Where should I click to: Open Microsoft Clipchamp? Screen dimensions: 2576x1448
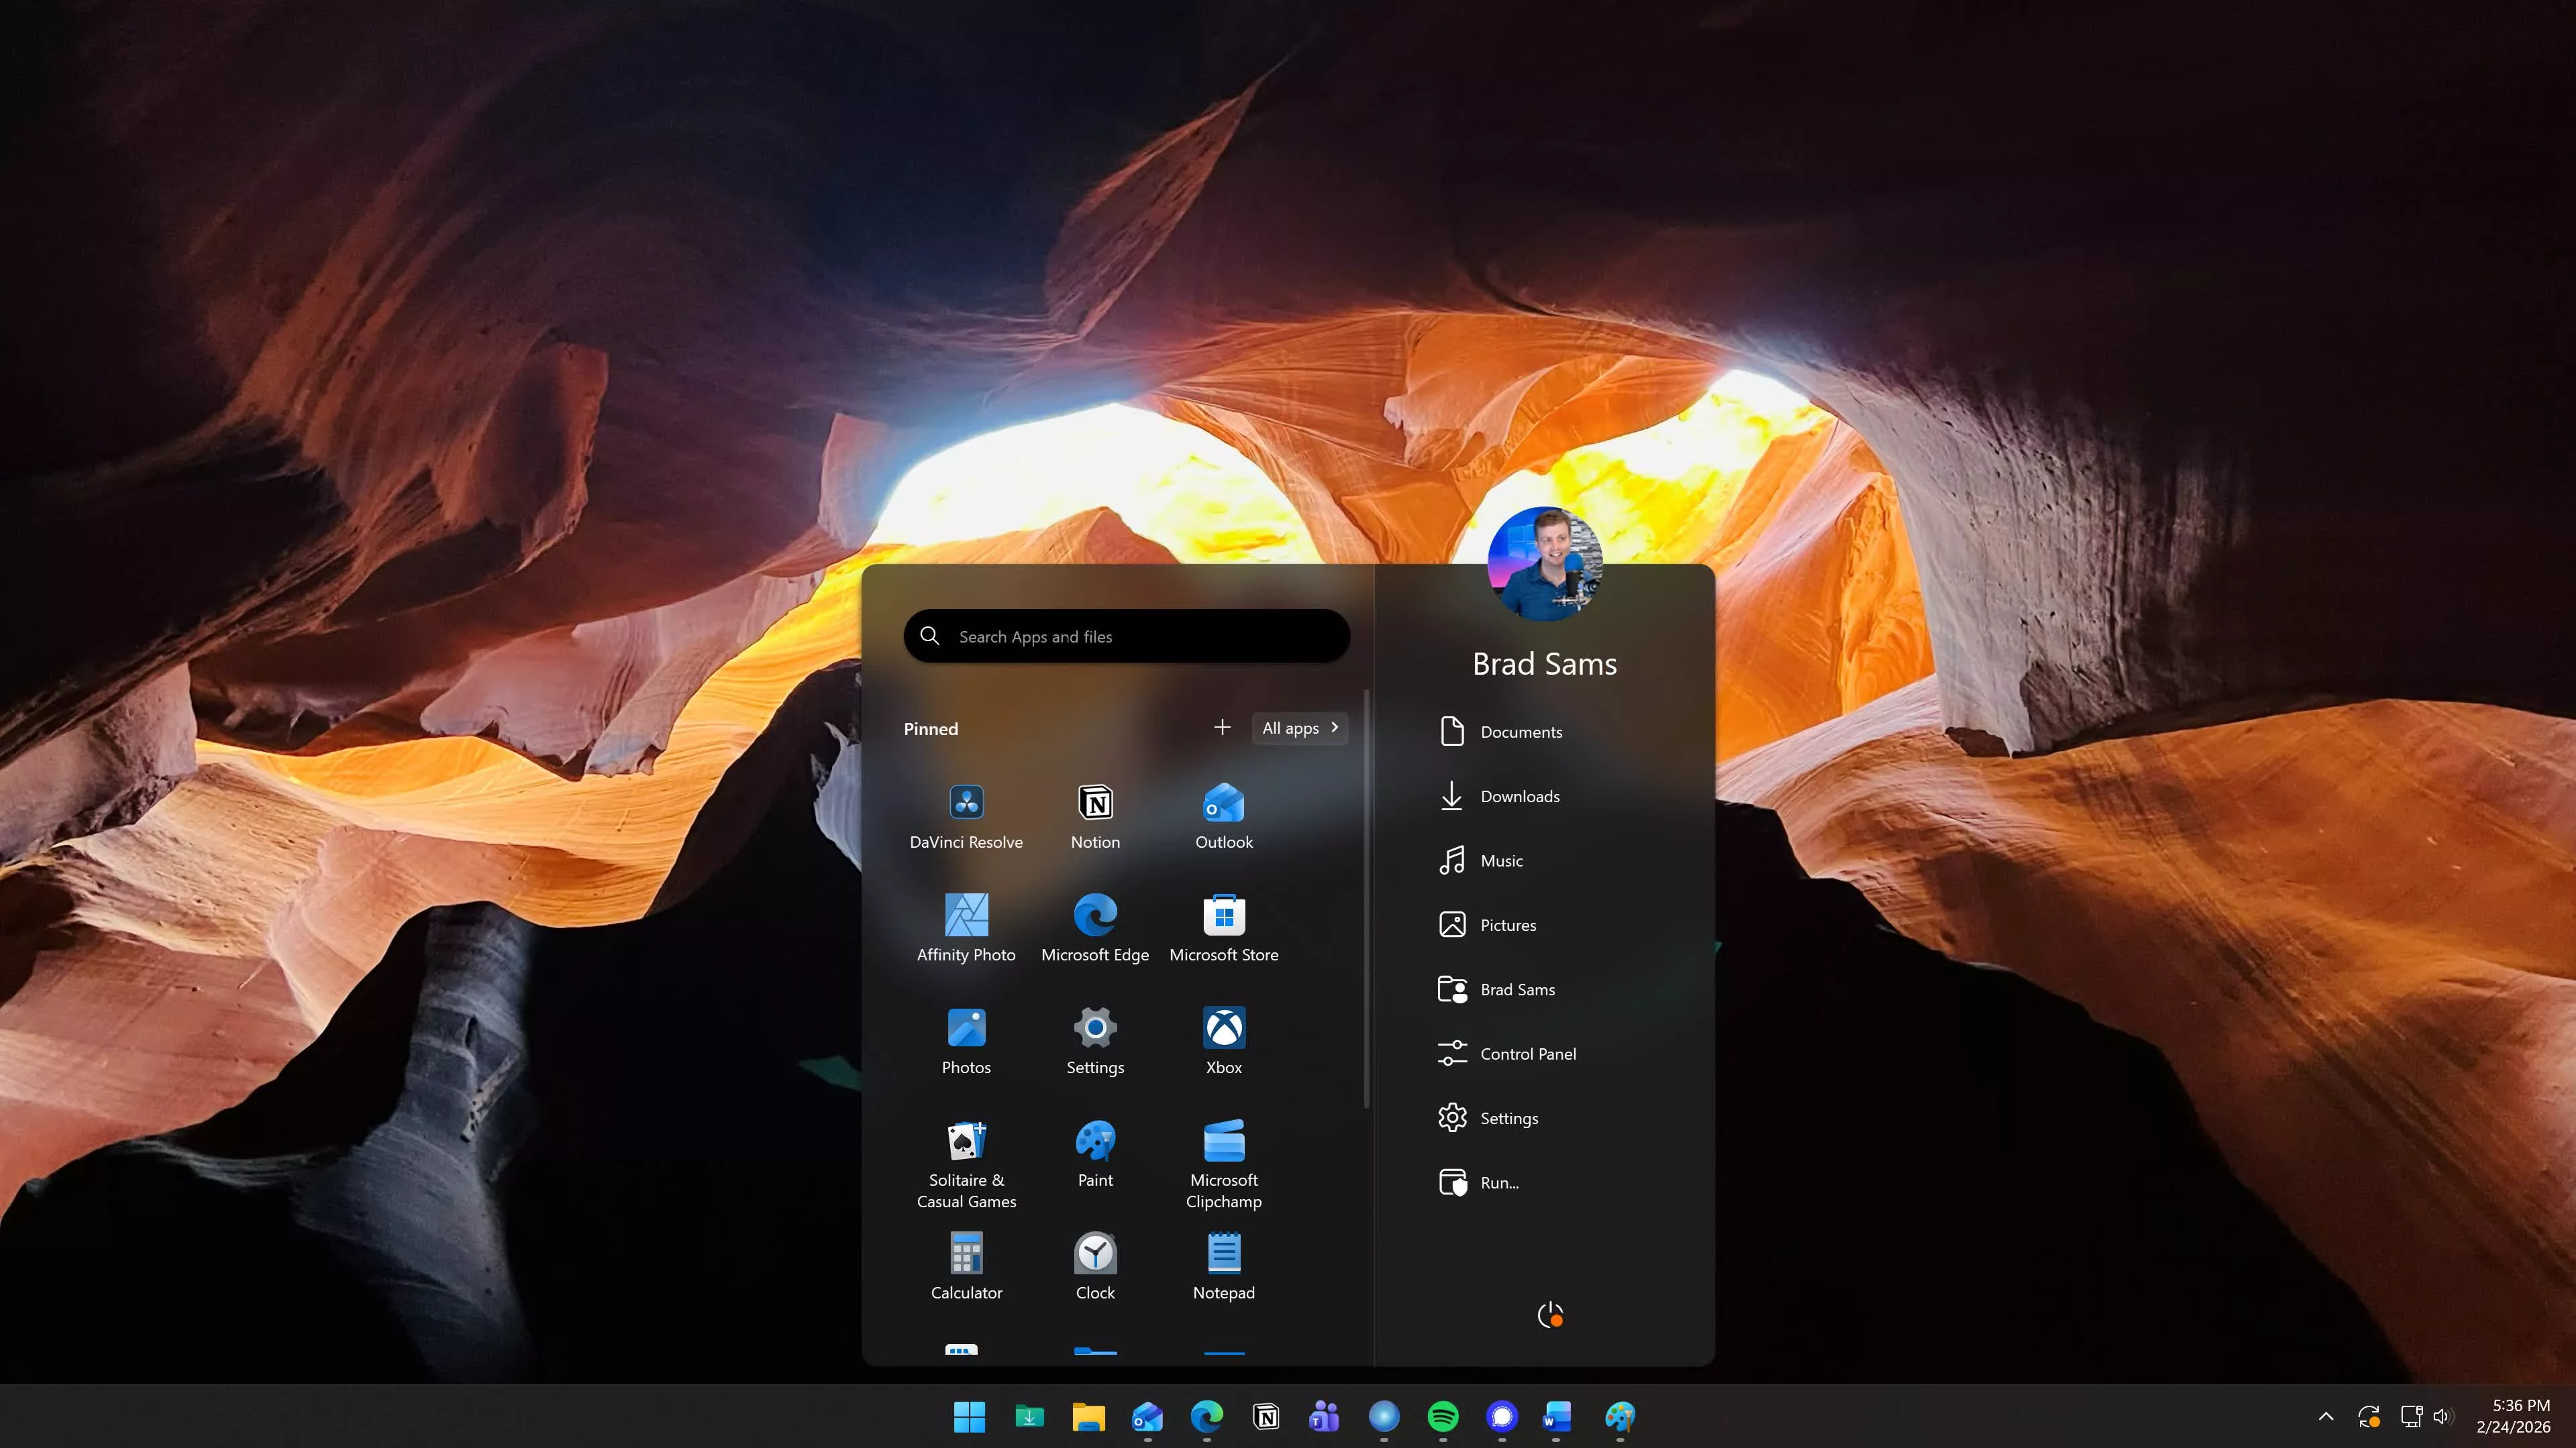(x=1223, y=1165)
